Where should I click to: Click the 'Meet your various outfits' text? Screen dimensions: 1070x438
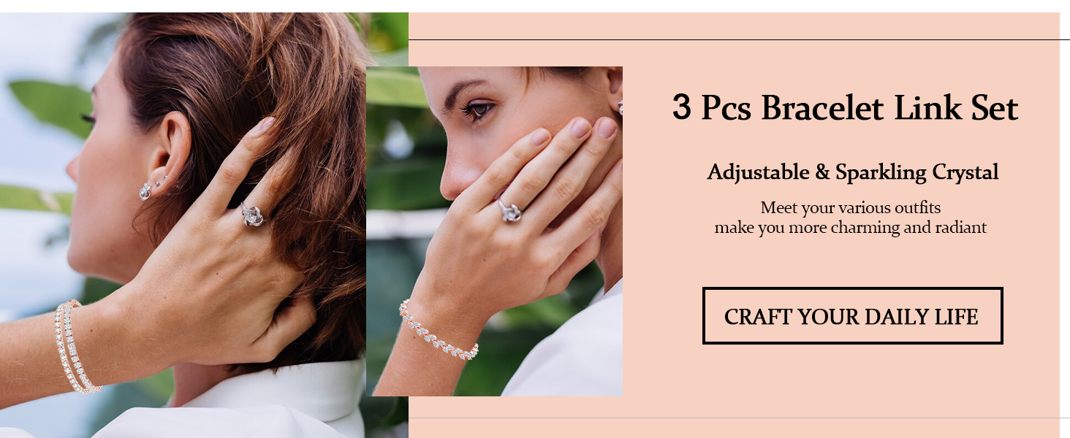[x=851, y=207]
